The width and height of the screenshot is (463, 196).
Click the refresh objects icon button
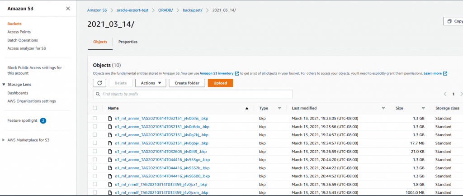[99, 83]
